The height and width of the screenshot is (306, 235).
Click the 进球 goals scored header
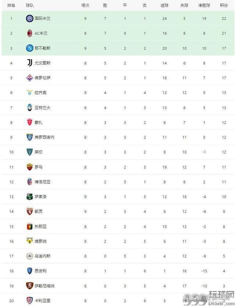[x=164, y=5]
